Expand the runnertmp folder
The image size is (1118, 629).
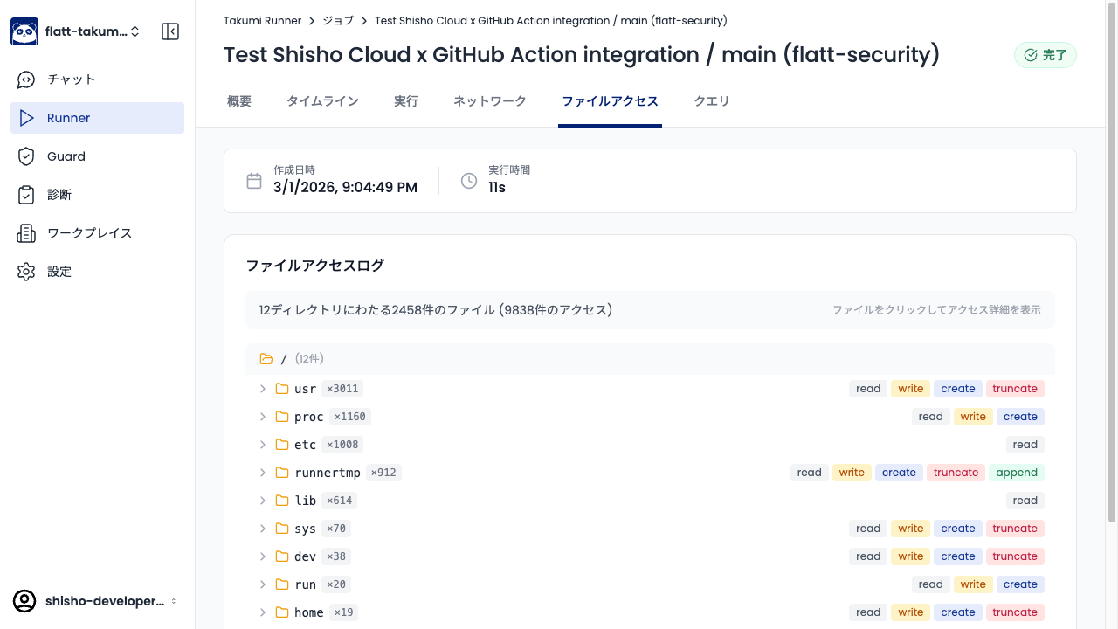point(262,473)
